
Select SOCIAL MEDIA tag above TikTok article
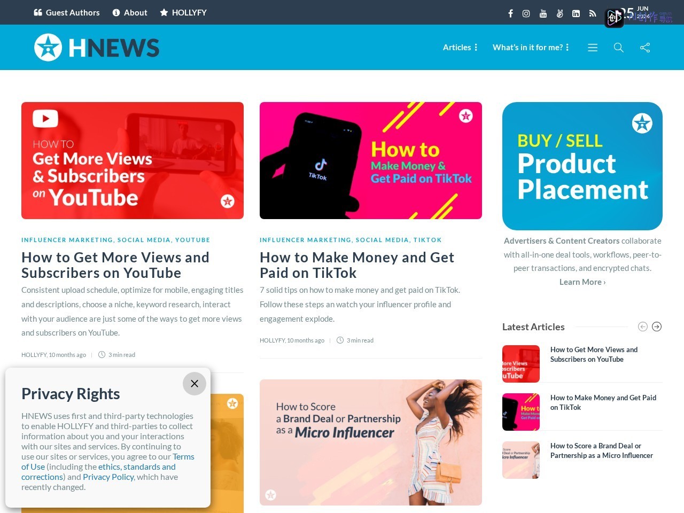pos(383,240)
